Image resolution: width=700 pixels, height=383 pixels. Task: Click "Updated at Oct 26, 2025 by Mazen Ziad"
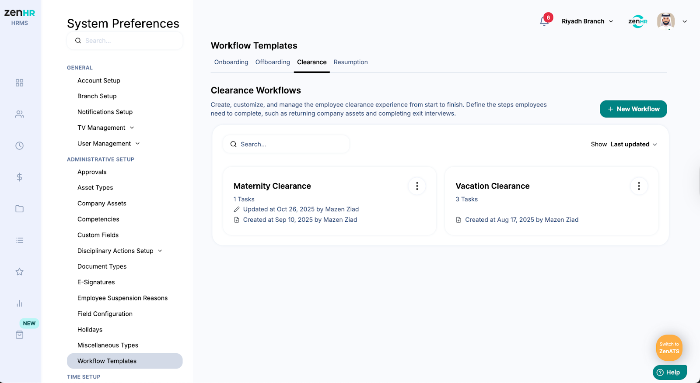click(x=301, y=210)
